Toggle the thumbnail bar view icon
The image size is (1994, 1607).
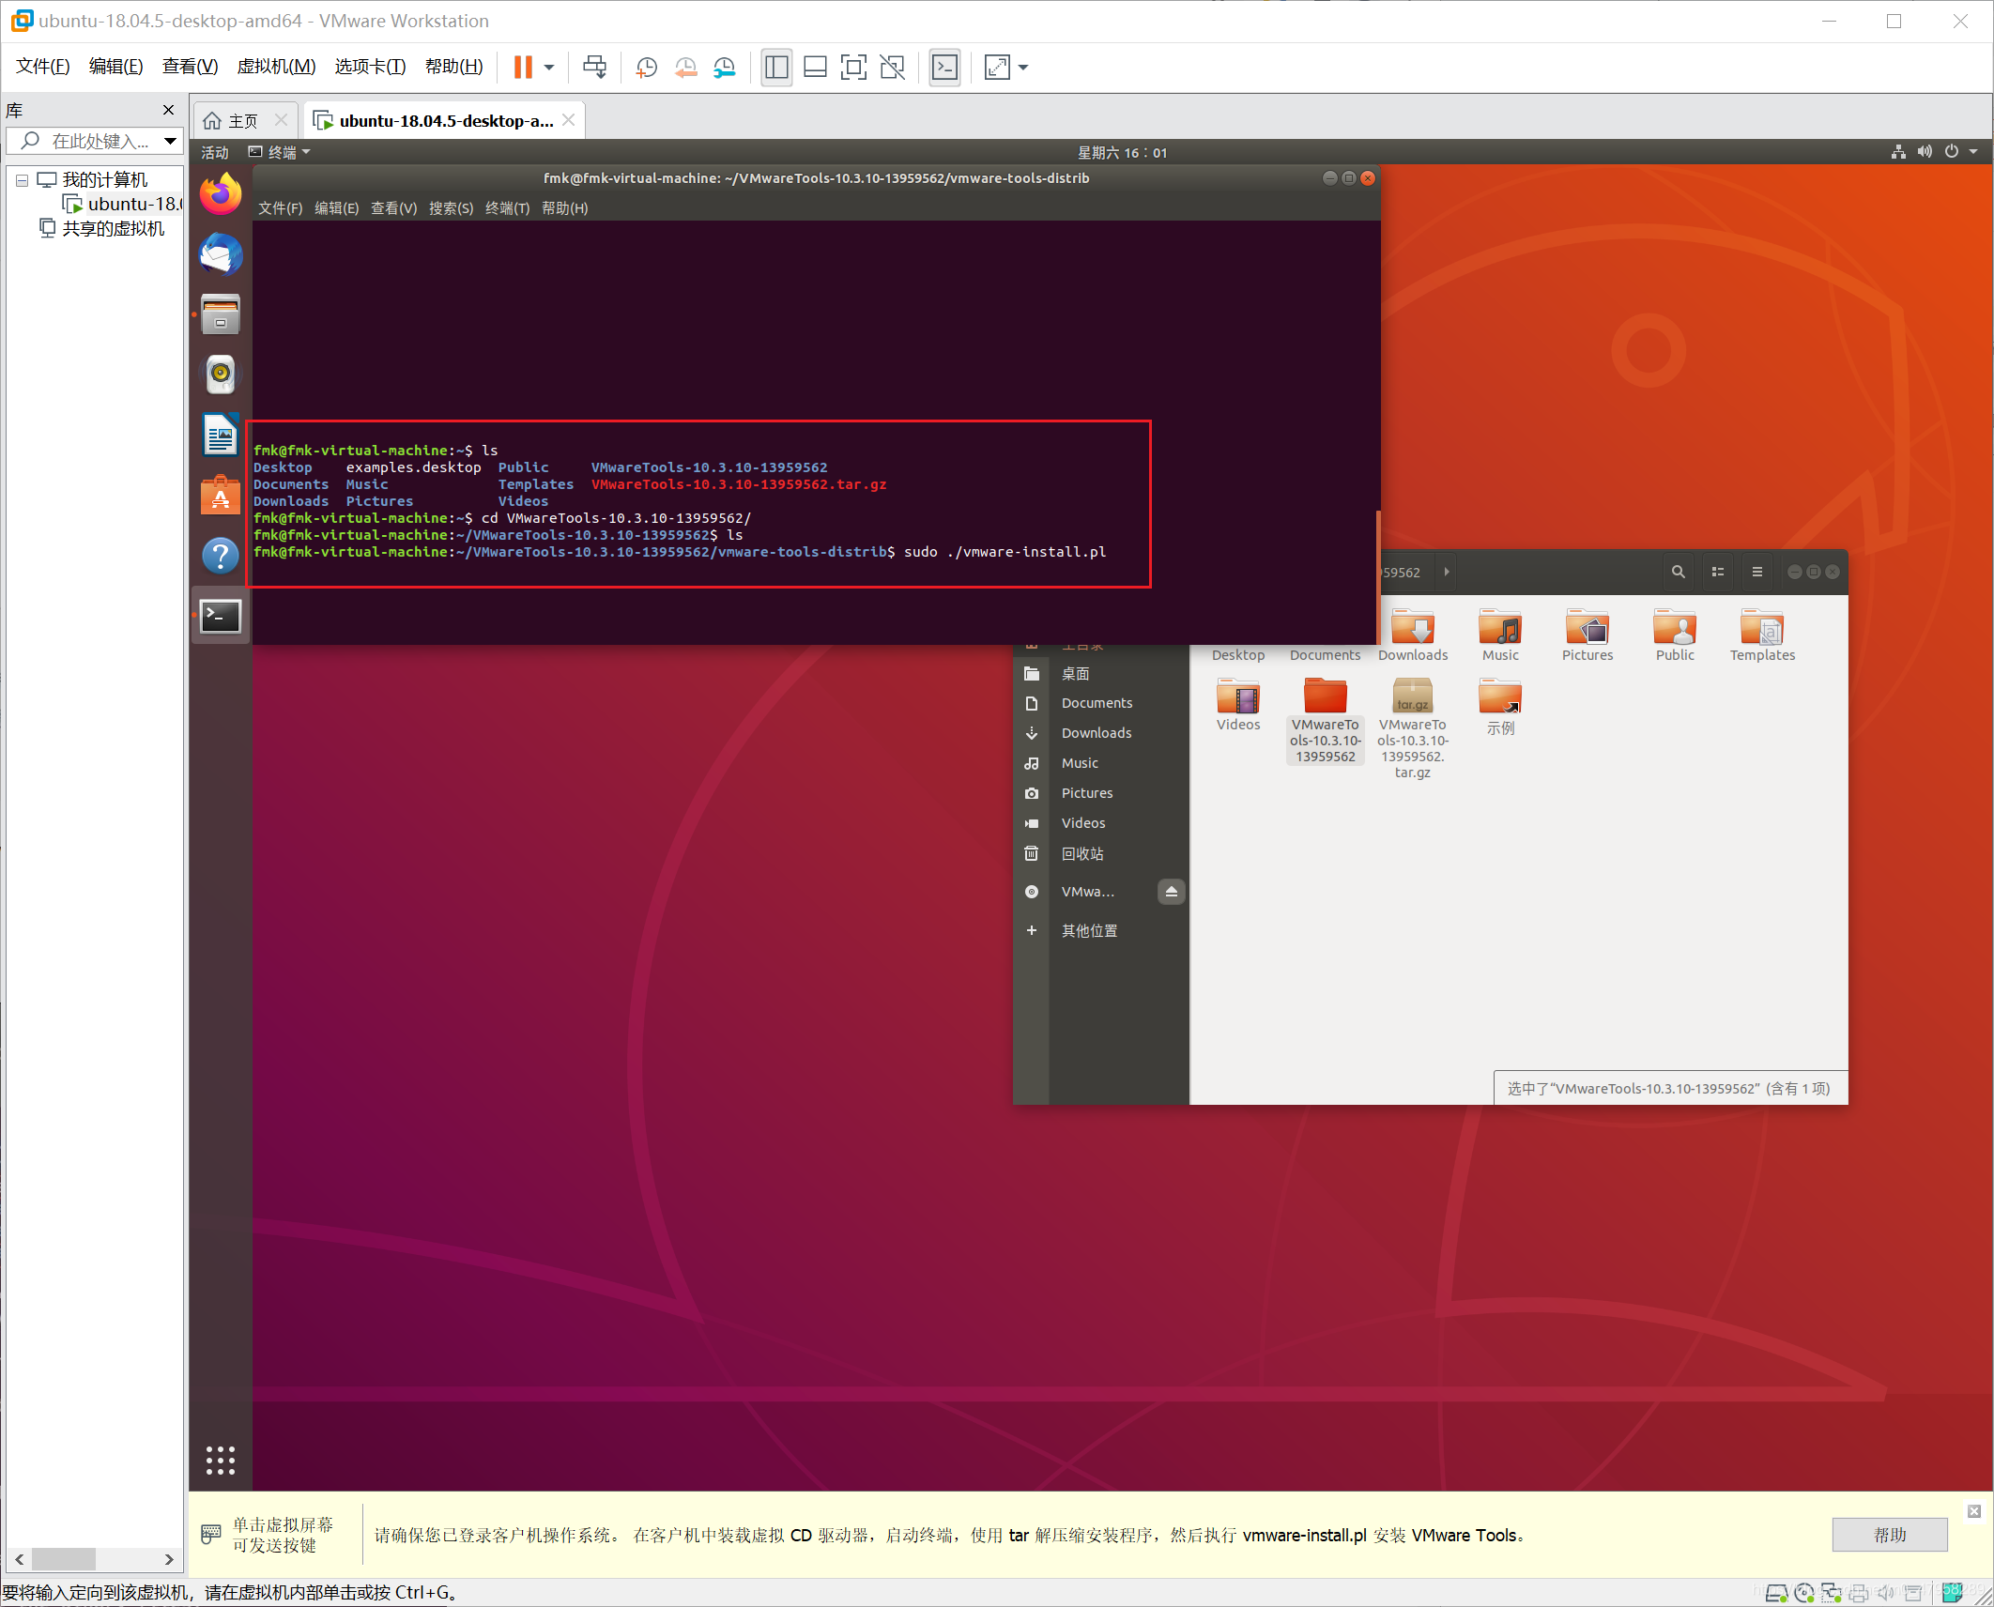pos(815,68)
